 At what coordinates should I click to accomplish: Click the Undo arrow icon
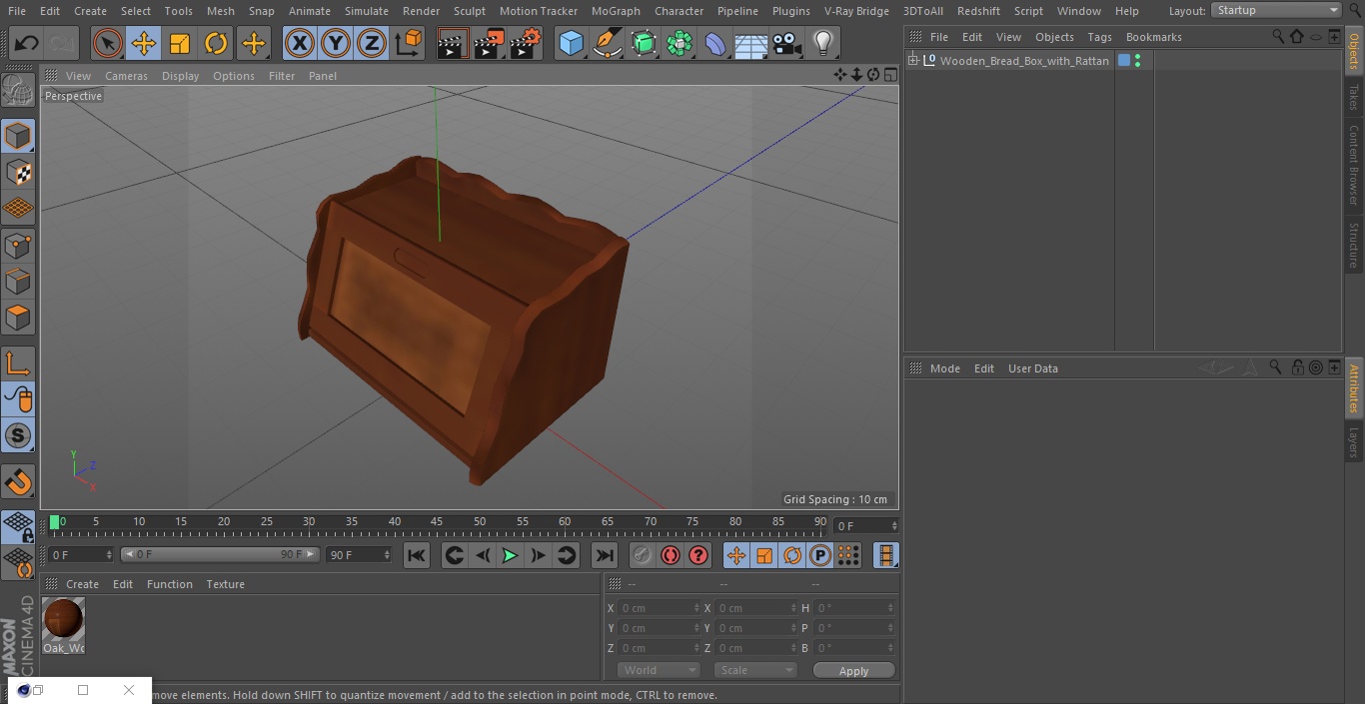pos(27,44)
